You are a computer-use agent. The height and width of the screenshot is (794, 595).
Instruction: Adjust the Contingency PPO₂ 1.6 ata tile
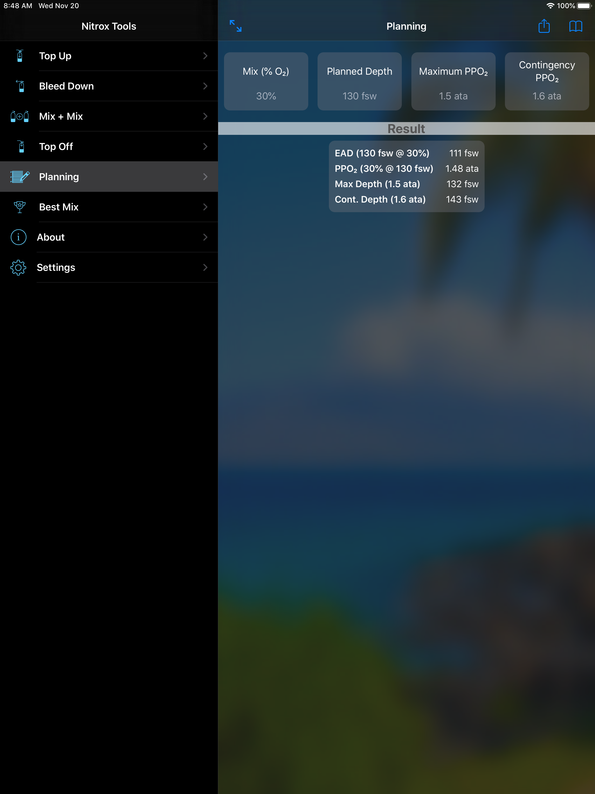click(x=546, y=81)
